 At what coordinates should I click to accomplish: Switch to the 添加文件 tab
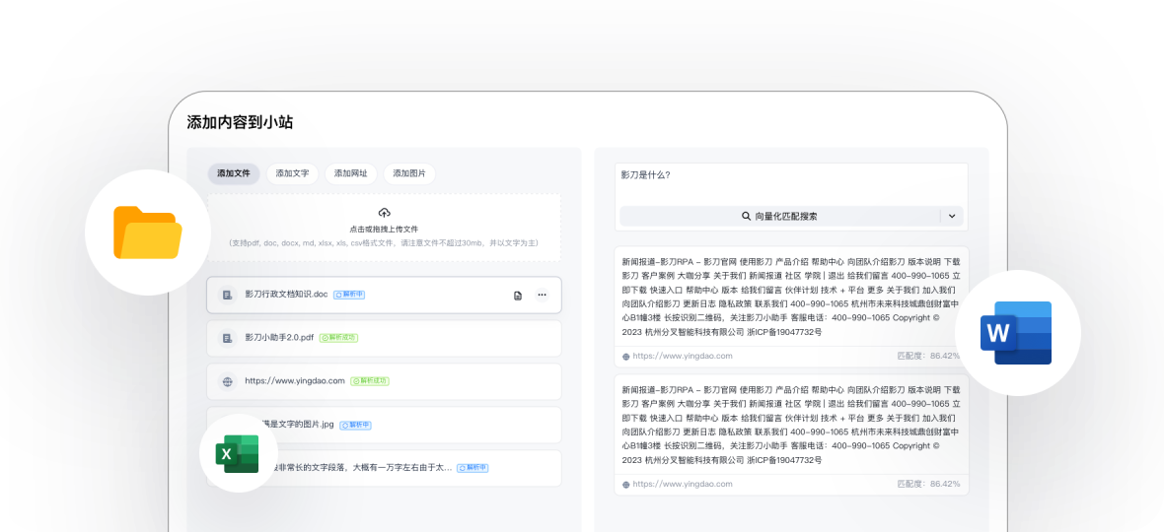pyautogui.click(x=234, y=173)
